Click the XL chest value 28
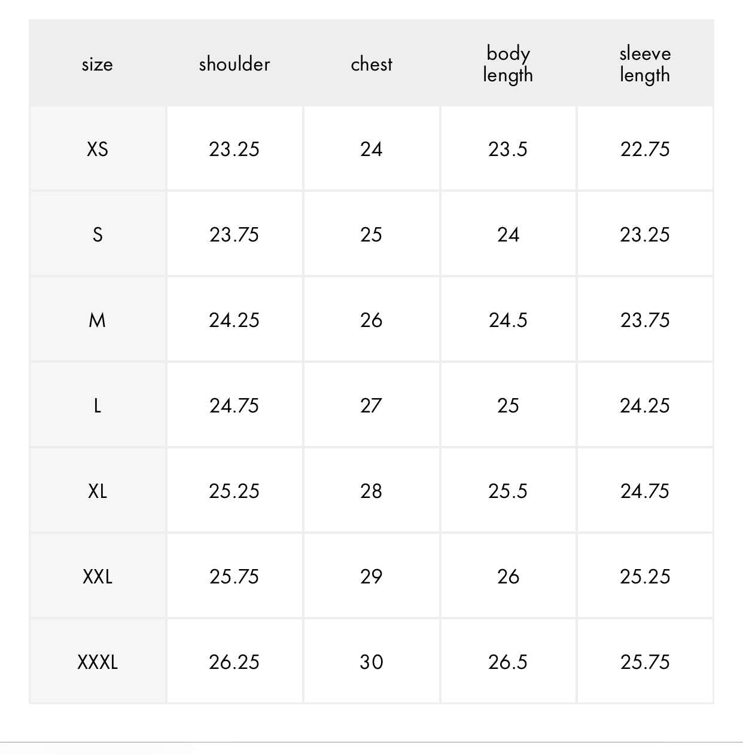The width and height of the screenshot is (743, 755). tap(371, 491)
